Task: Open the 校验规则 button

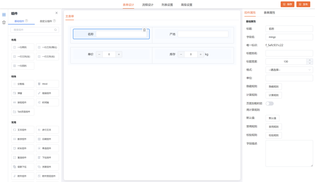Action: pos(273,135)
